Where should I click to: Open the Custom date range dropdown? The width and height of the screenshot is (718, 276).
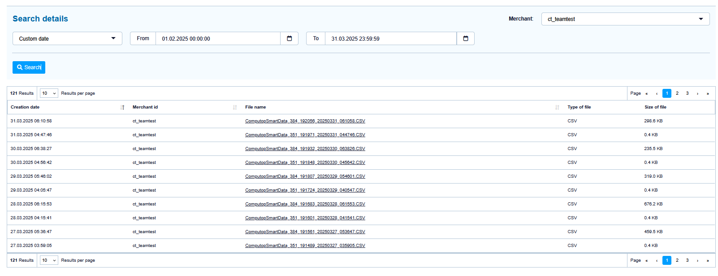click(x=67, y=38)
